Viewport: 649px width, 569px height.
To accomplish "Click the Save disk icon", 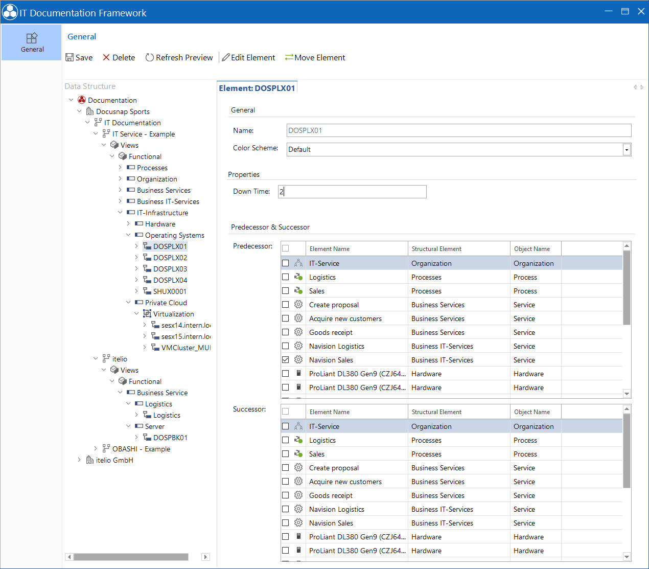I will point(69,57).
